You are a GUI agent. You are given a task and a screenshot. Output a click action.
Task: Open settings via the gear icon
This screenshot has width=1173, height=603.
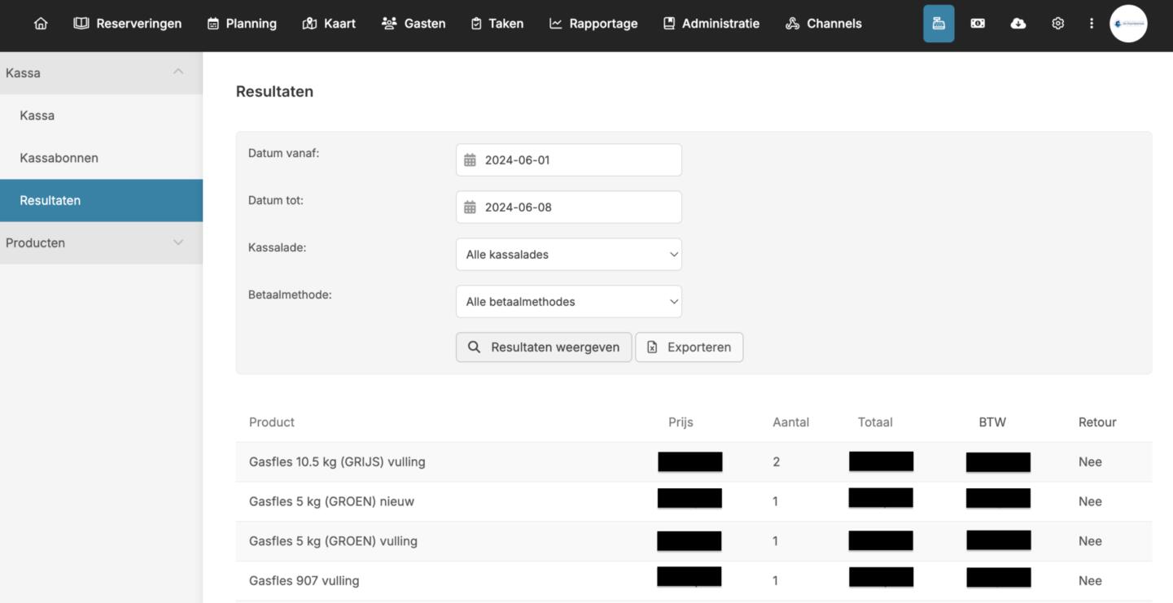[1057, 24]
